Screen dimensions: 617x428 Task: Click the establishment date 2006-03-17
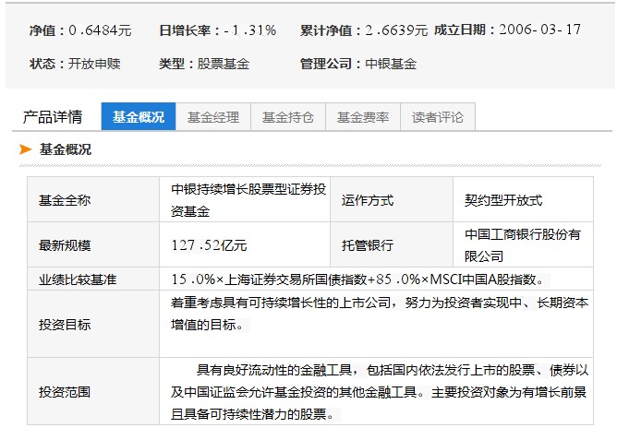pyautogui.click(x=539, y=30)
